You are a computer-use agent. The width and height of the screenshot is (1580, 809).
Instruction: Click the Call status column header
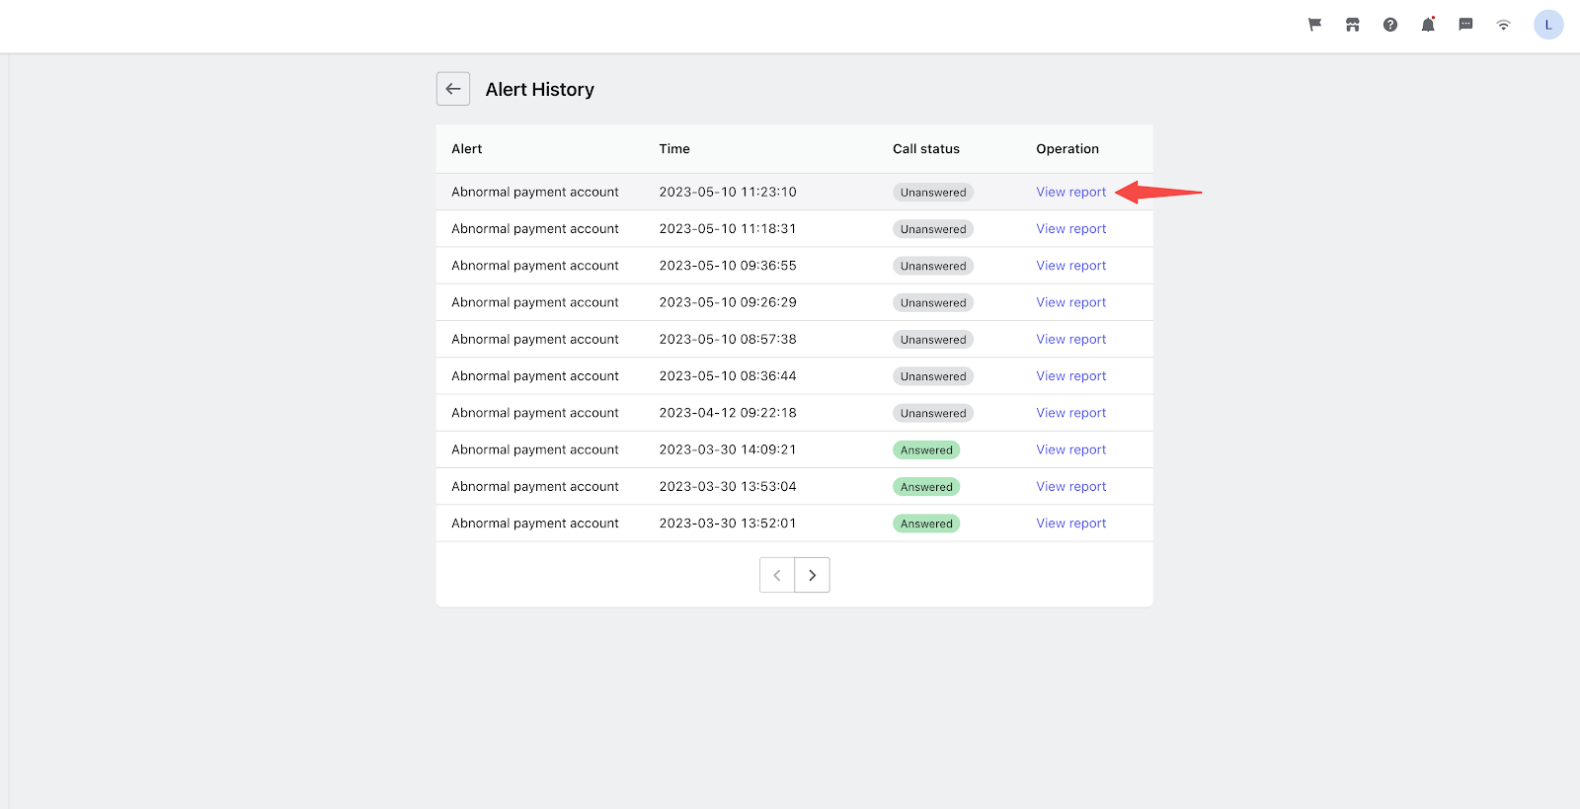point(926,149)
